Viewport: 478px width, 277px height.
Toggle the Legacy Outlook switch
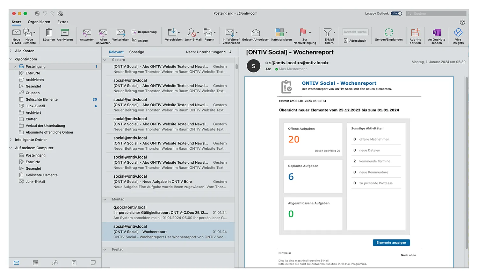coord(396,13)
